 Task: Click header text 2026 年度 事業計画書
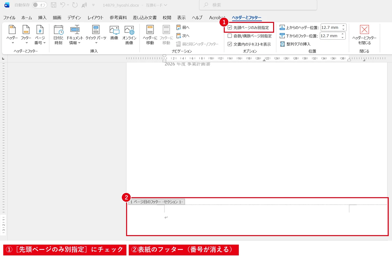click(188, 64)
